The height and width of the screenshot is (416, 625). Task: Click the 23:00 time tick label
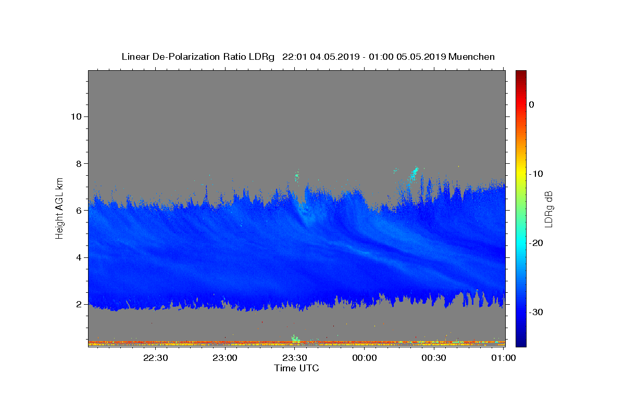coord(225,358)
